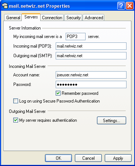
Task: Select the Security tab
Action: 73,18
